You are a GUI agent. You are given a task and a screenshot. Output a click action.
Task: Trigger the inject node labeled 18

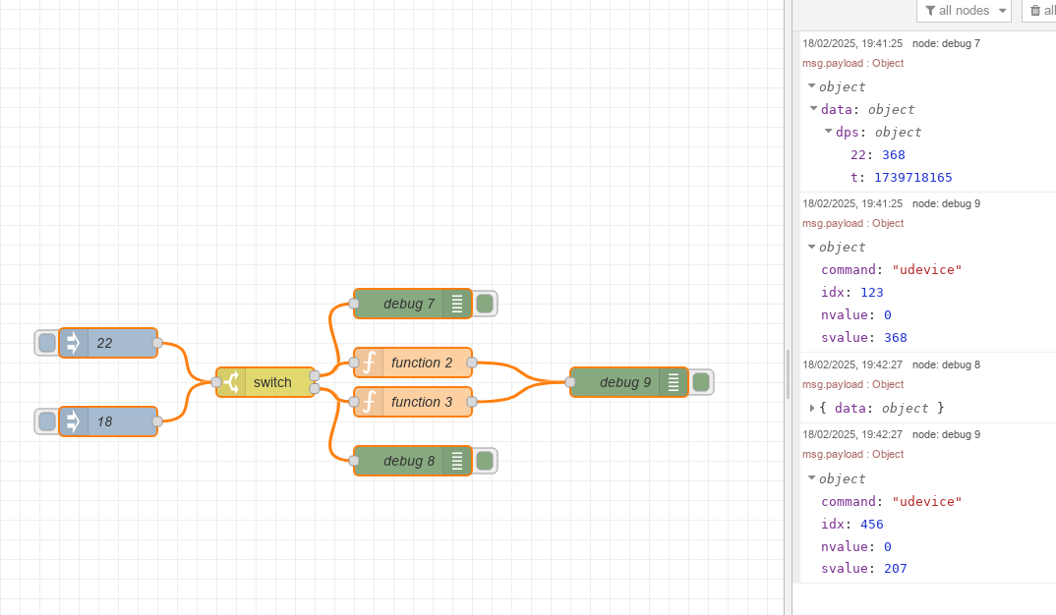tap(46, 421)
